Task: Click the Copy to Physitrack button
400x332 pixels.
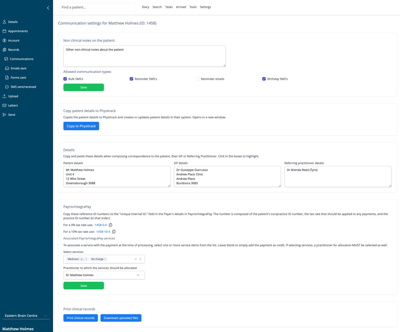Action: (x=81, y=126)
